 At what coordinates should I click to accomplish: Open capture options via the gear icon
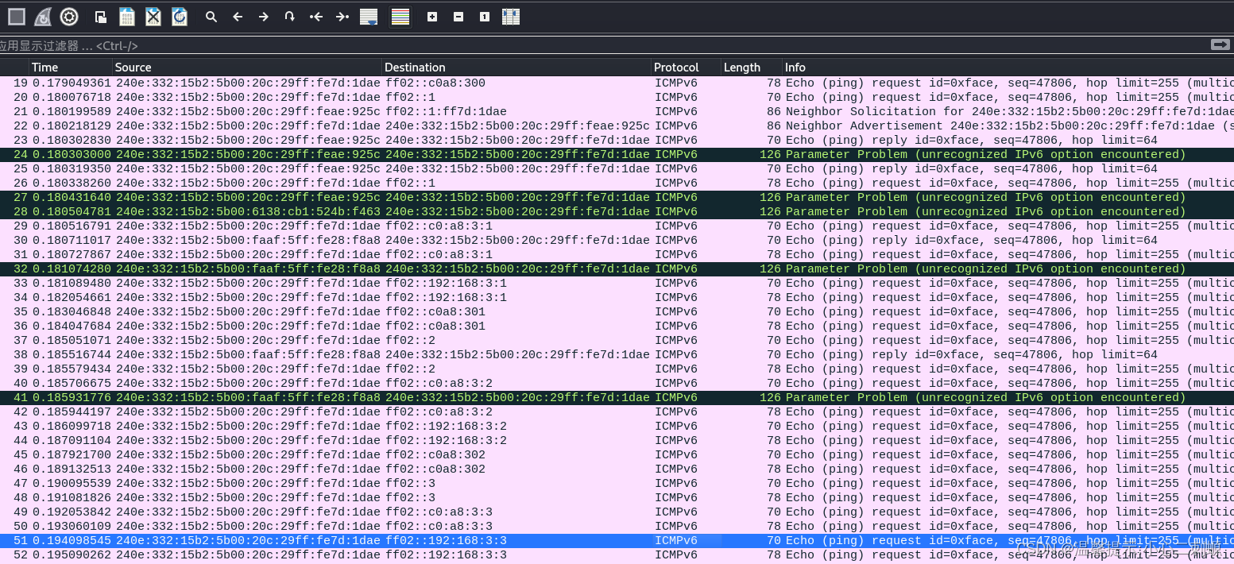click(x=69, y=16)
